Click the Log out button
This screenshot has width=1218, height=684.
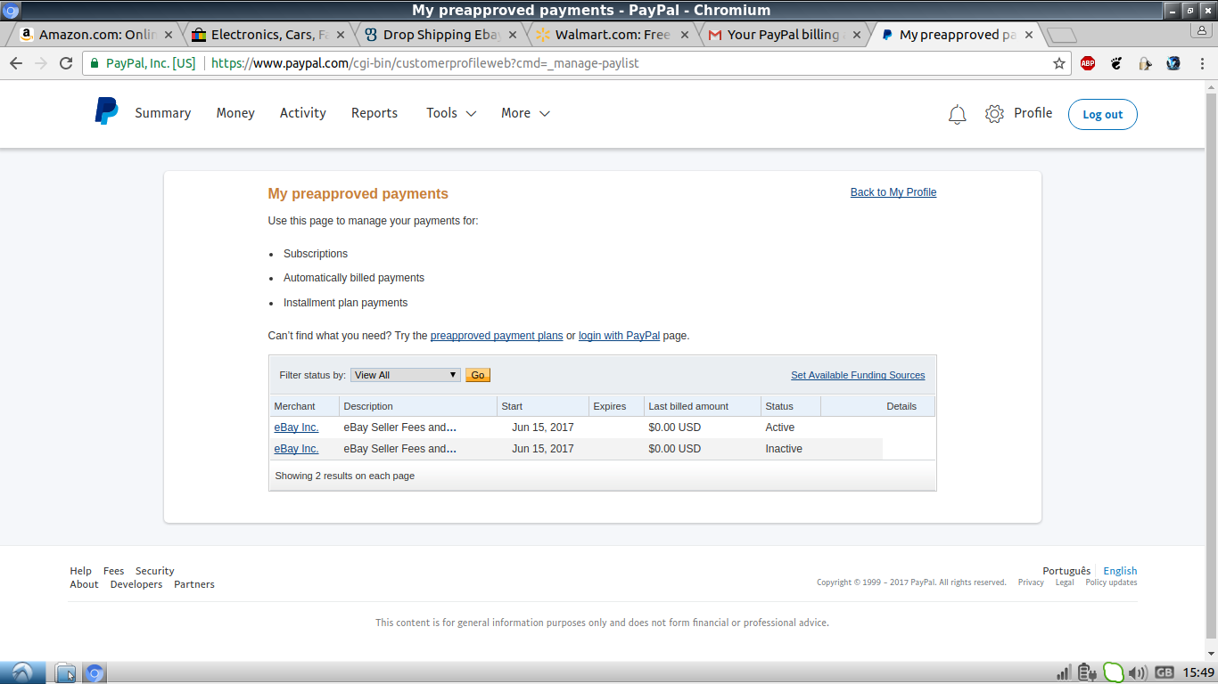[1103, 114]
